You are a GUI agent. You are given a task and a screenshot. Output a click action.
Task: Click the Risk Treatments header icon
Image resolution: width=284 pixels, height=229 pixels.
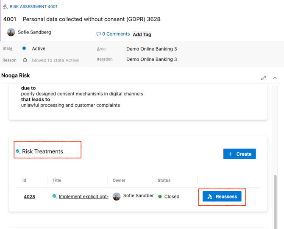tap(18, 151)
